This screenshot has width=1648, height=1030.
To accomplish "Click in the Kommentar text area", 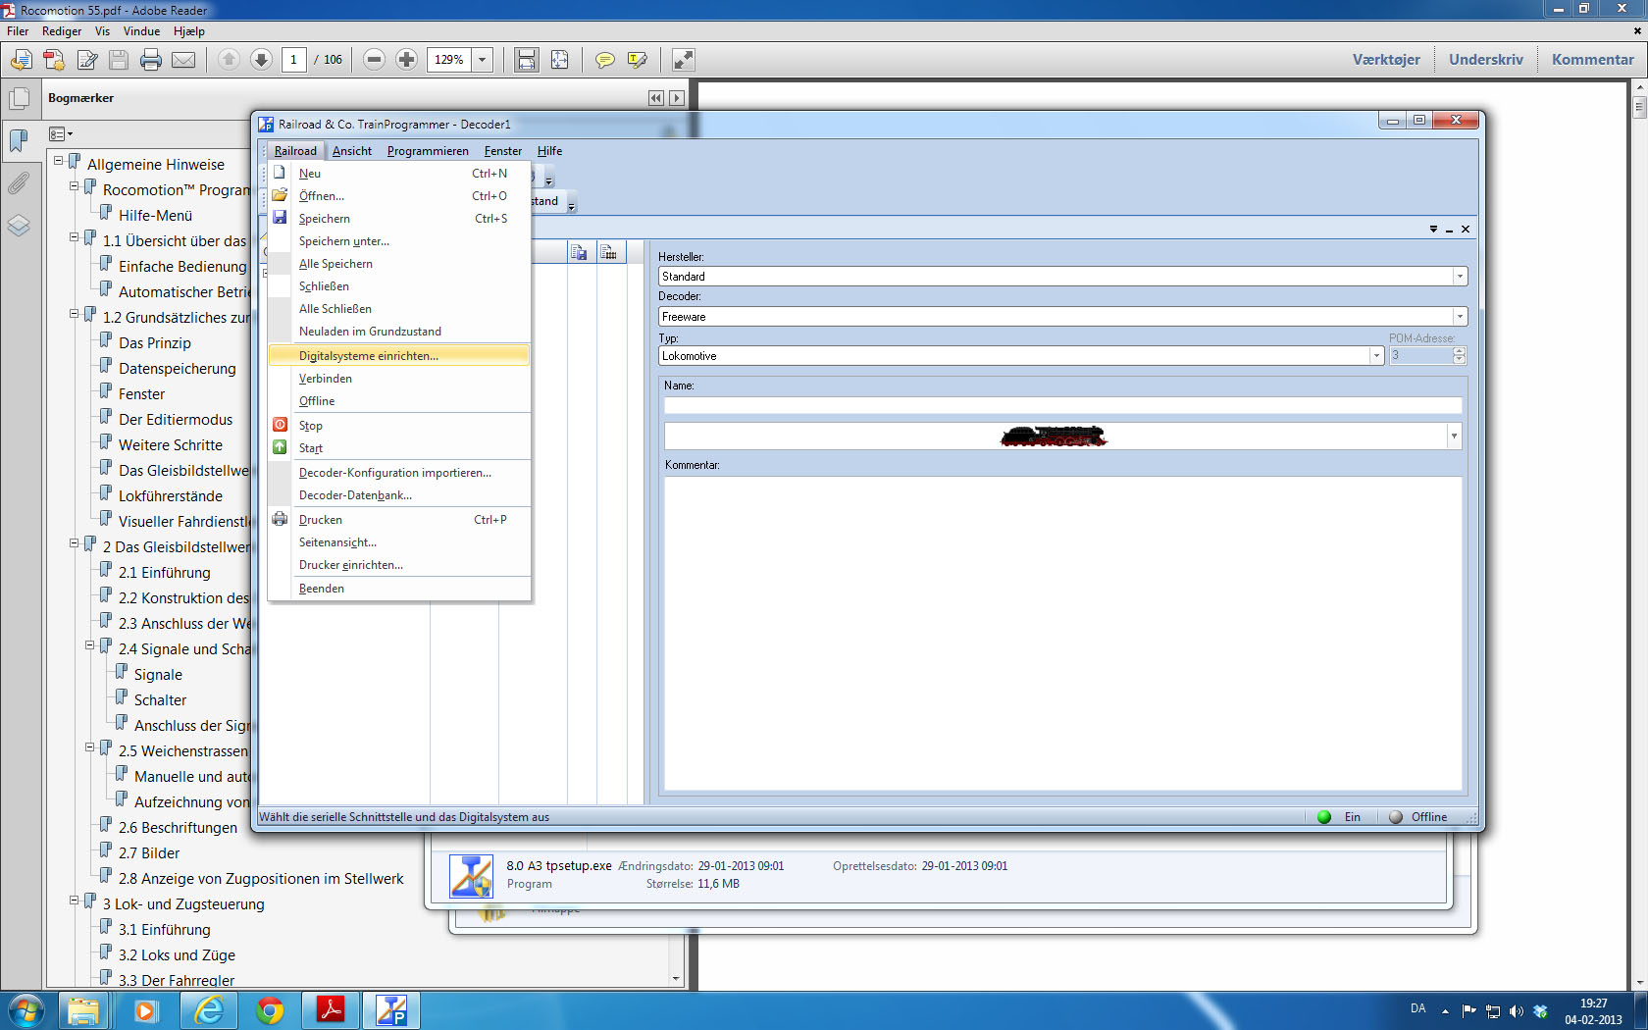I will pyautogui.click(x=1062, y=633).
